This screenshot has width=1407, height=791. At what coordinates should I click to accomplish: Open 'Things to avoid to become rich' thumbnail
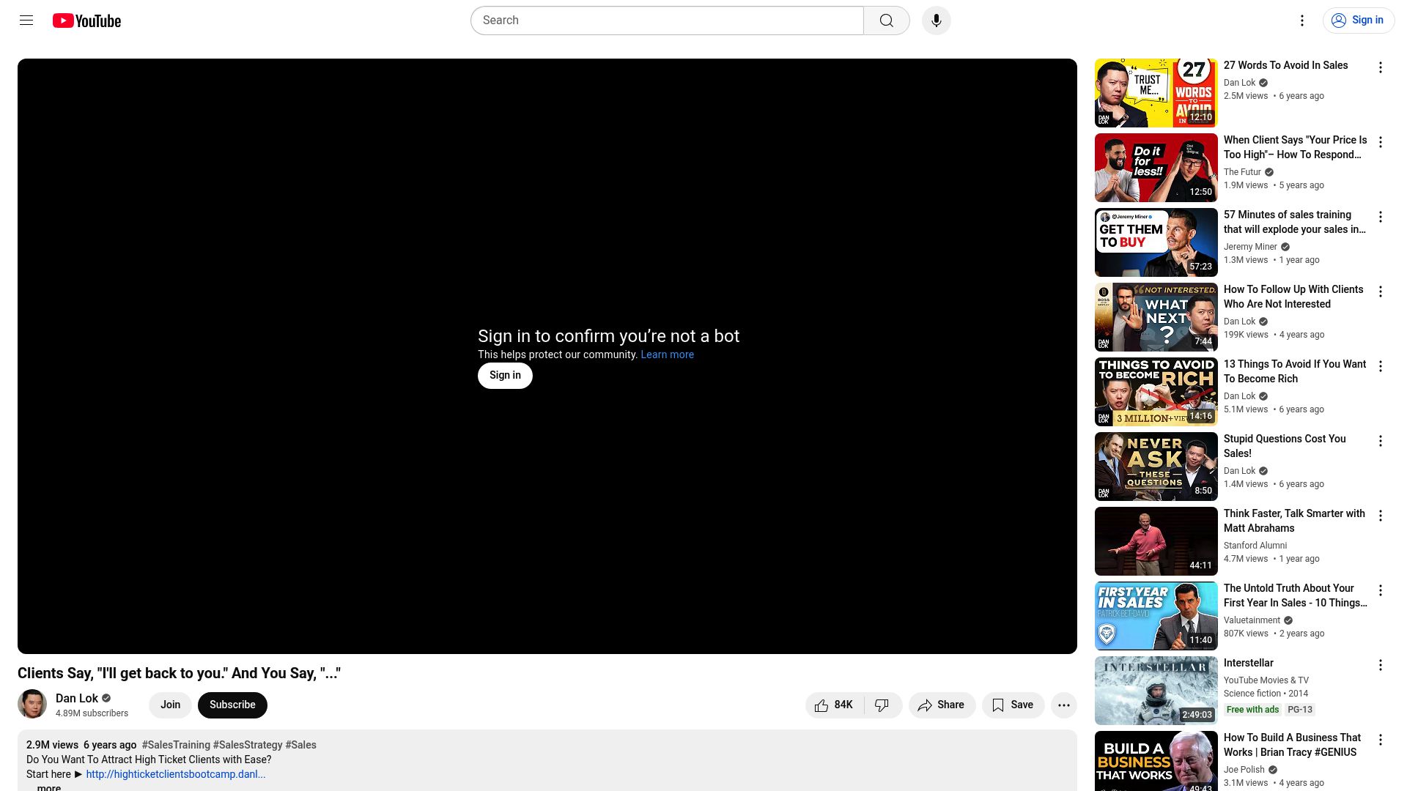pos(1156,392)
